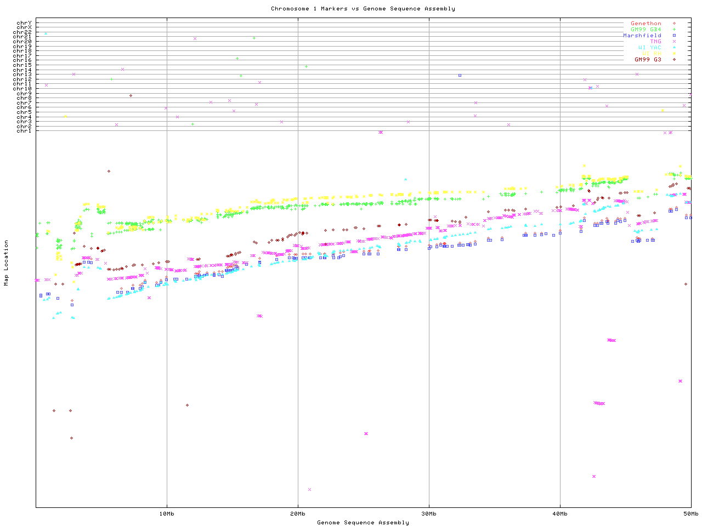Viewport: 702px width, 526px height.
Task: Click the Genethon legend diamond marker
Action: click(674, 24)
